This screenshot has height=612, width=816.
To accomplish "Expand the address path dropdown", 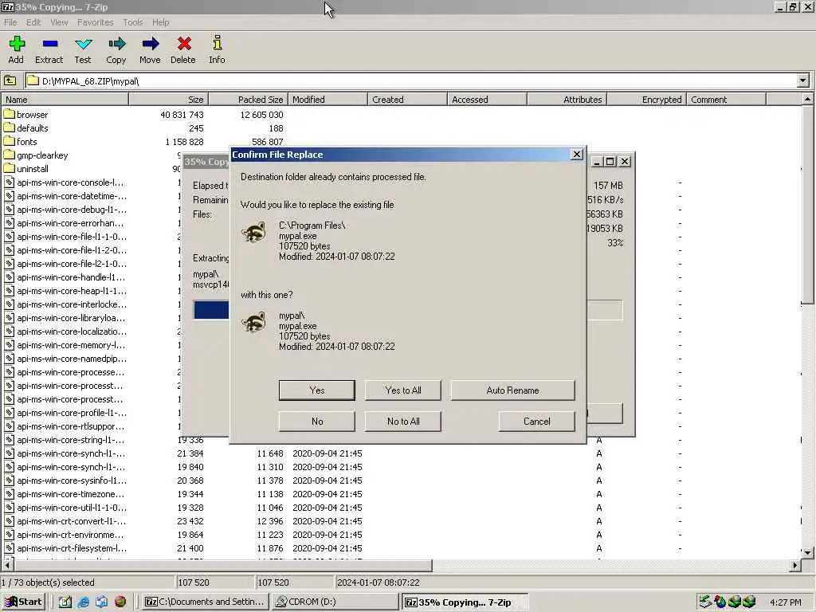I will (803, 80).
